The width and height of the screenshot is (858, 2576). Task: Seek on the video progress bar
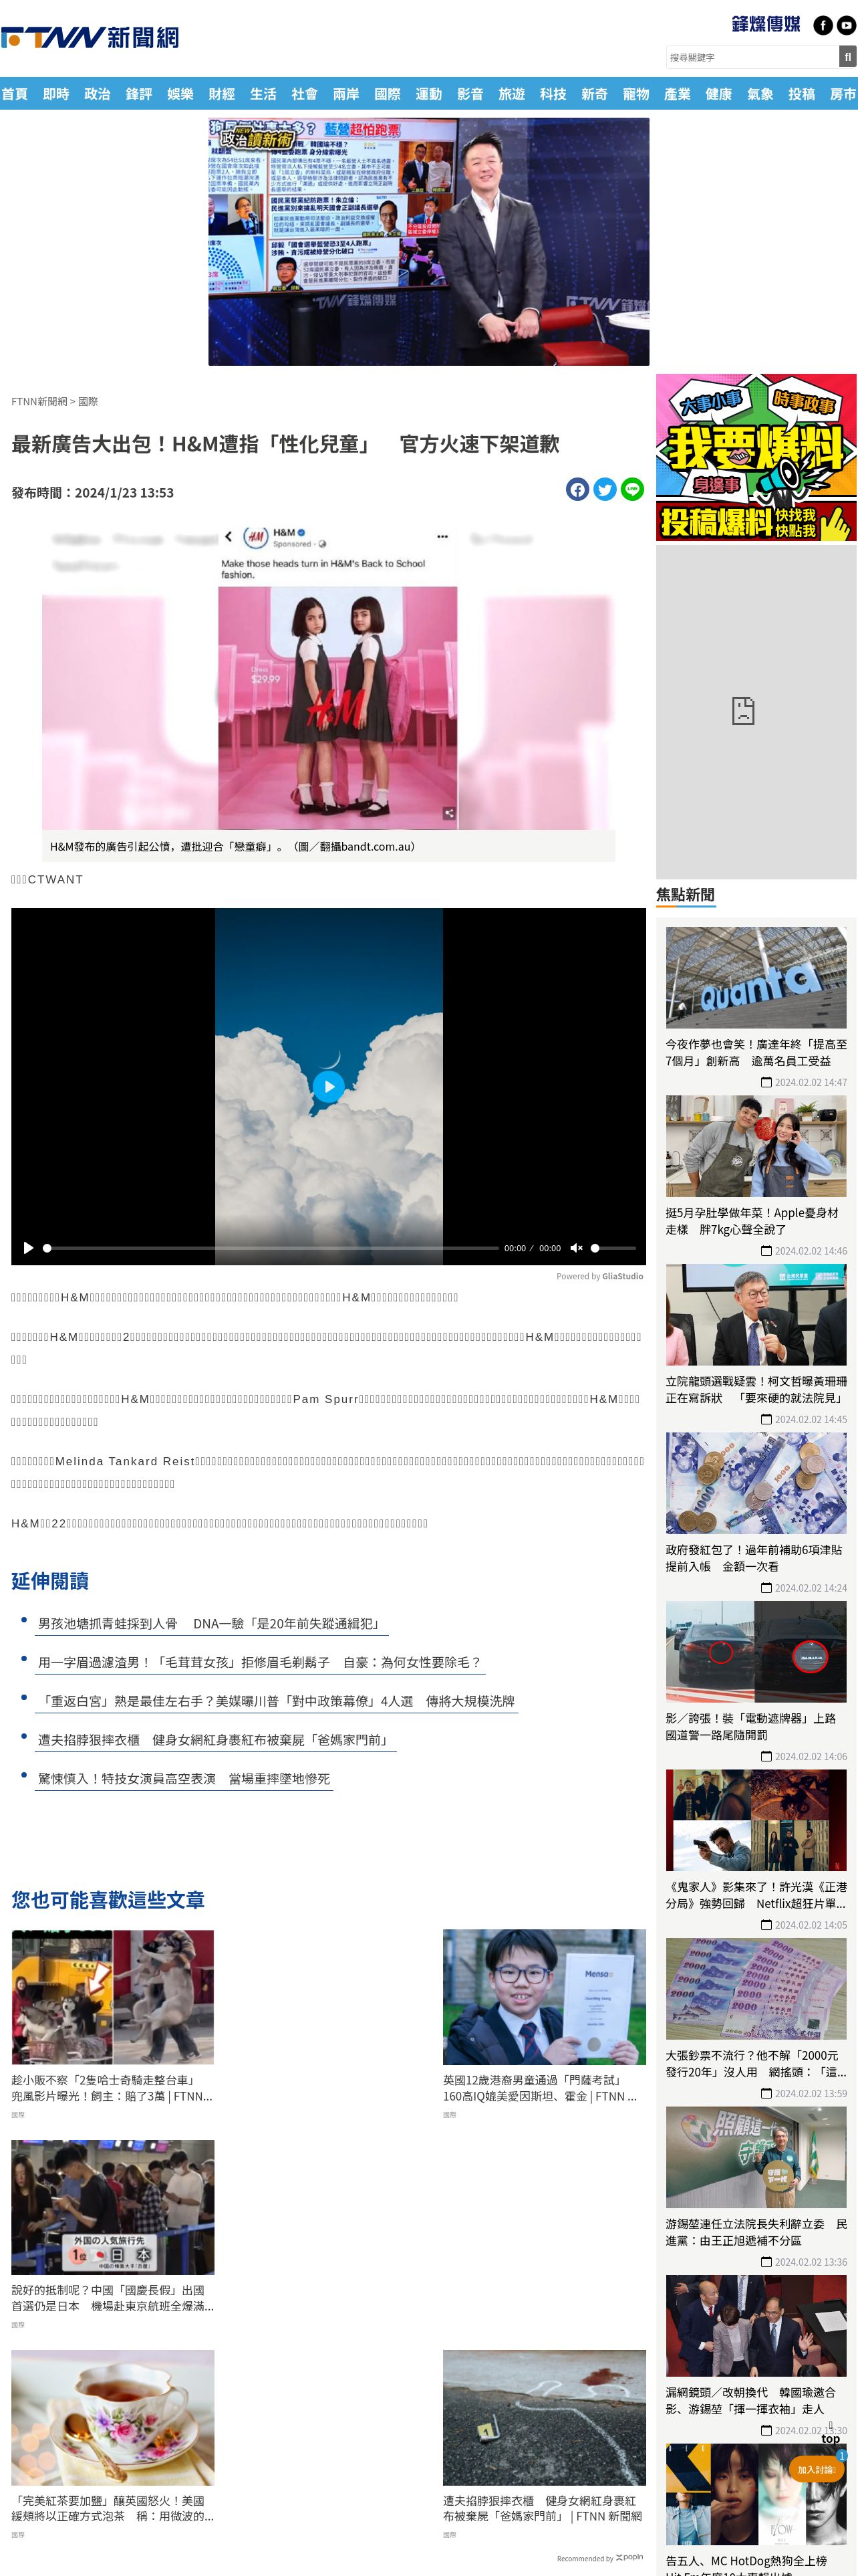[x=272, y=1248]
